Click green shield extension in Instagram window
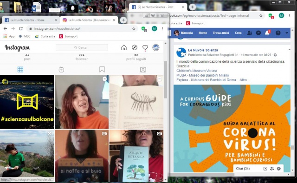Viewport: 297px width, 183px height. [x=144, y=29]
